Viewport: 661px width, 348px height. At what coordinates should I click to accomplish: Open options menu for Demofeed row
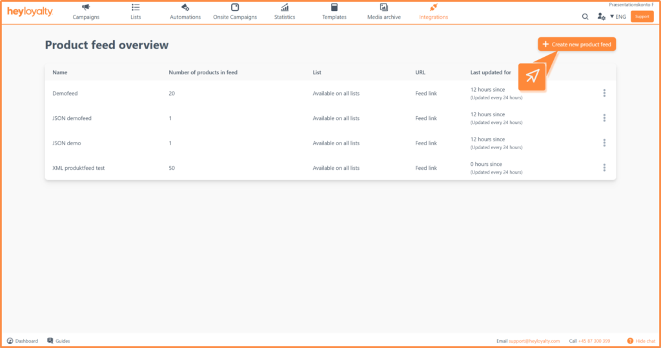(604, 93)
